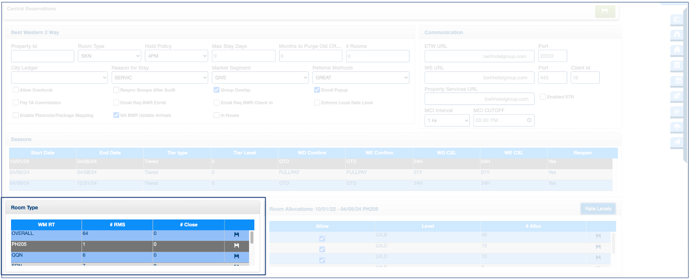Screen dimensions: 690x280
Task: Enable the Allow Overbook checkbox
Action: click(x=16, y=90)
